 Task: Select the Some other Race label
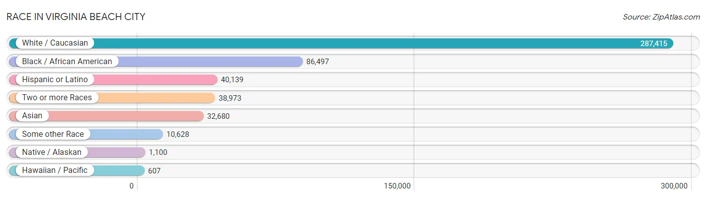click(x=53, y=134)
